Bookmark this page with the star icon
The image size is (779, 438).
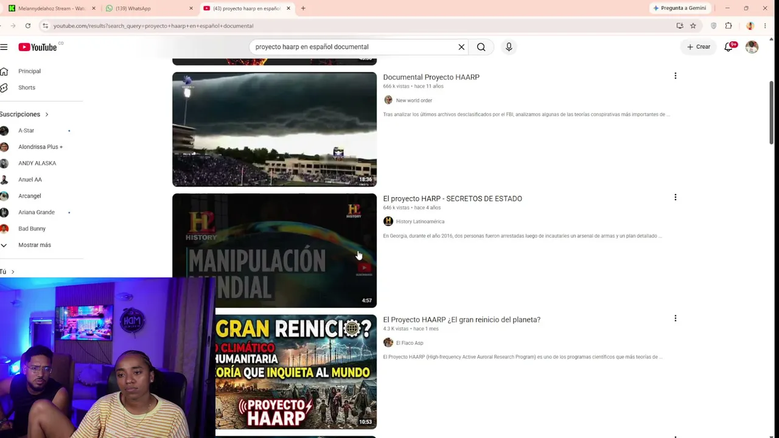point(693,26)
